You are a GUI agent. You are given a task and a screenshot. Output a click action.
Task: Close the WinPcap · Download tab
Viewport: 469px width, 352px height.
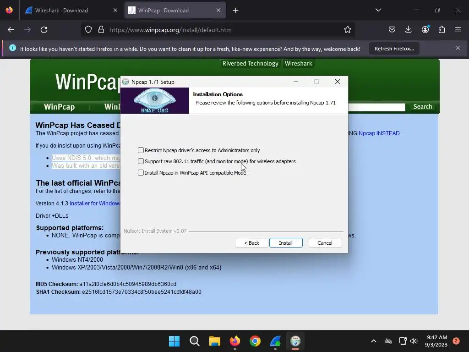tap(218, 10)
